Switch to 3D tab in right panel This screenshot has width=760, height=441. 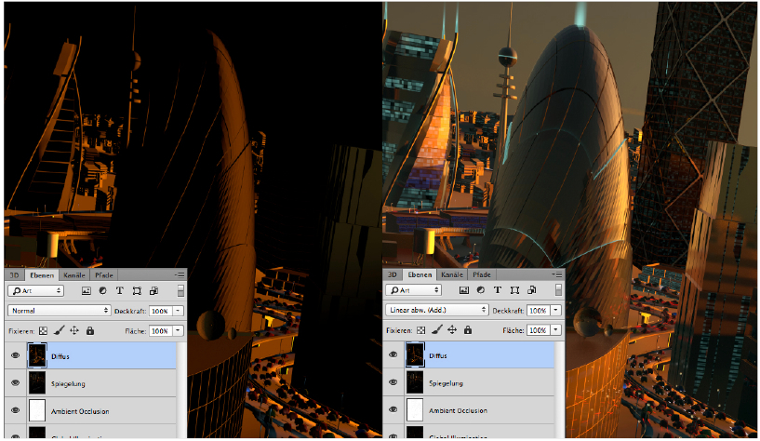(393, 274)
